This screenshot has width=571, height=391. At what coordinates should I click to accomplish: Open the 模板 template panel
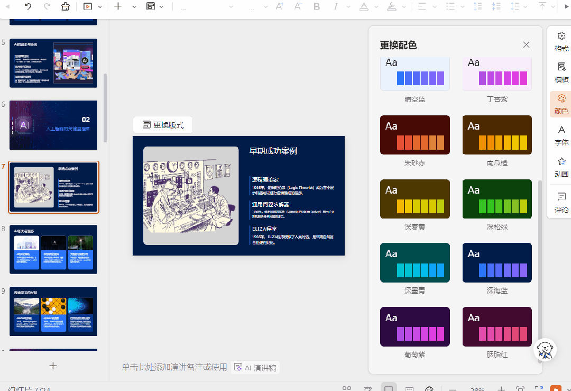click(561, 73)
